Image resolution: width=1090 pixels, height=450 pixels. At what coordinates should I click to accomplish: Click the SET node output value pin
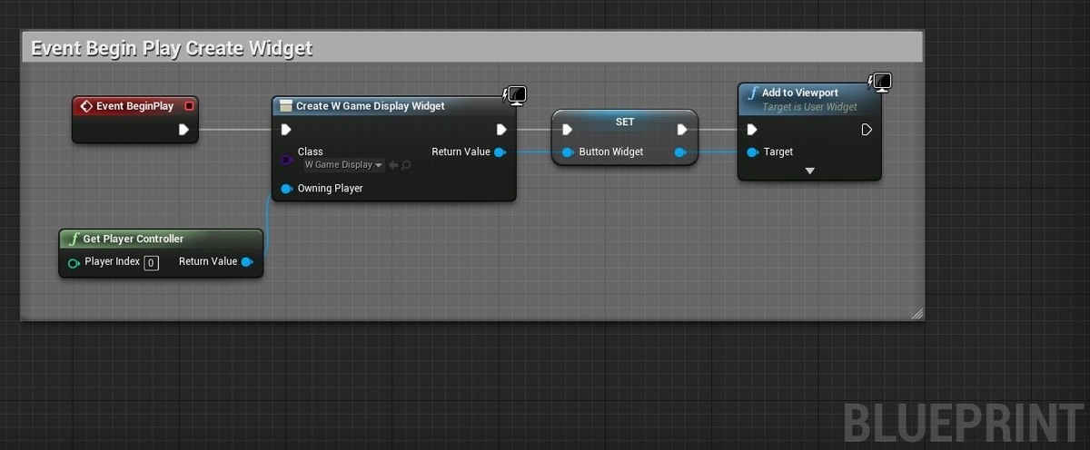[680, 152]
